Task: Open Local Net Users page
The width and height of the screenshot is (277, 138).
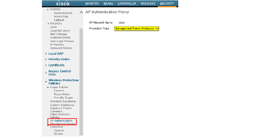Action: [x=60, y=31]
